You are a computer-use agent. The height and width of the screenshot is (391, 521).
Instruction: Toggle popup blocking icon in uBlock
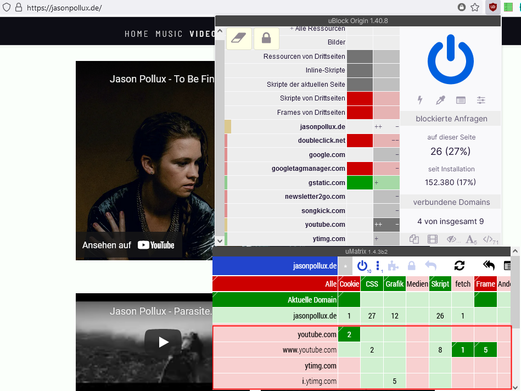coord(414,239)
